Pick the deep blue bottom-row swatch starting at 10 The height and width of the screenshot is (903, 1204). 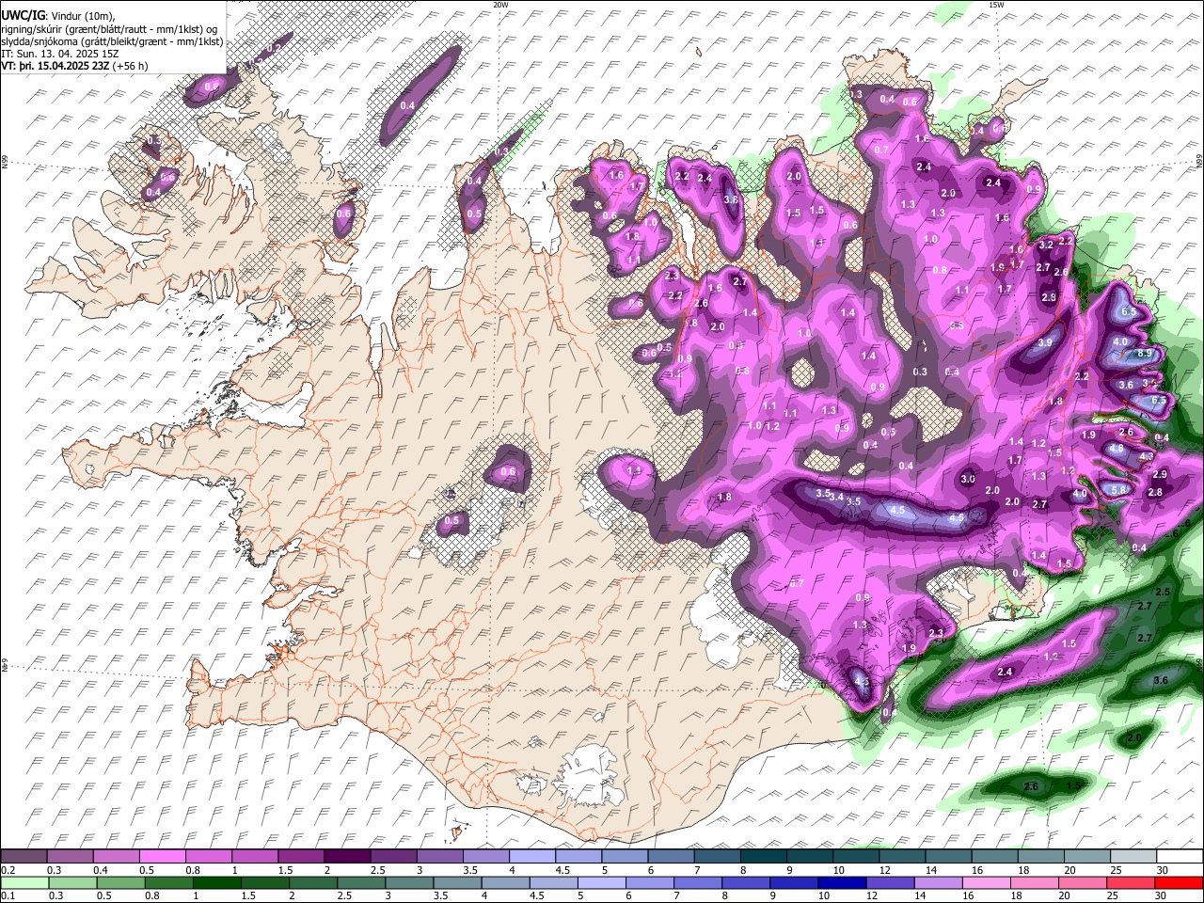coord(843,883)
